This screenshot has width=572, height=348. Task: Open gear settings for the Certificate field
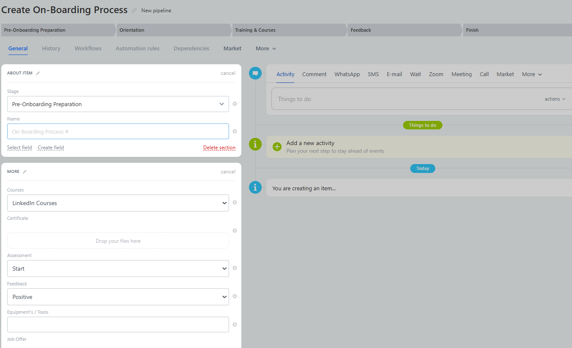tap(235, 231)
